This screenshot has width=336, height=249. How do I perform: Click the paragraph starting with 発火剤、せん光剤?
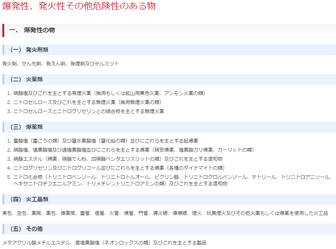pyautogui.click(x=60, y=64)
